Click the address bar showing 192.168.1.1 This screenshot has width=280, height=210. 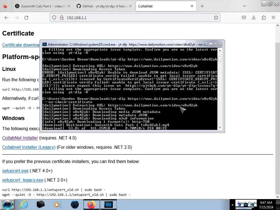click(x=135, y=18)
